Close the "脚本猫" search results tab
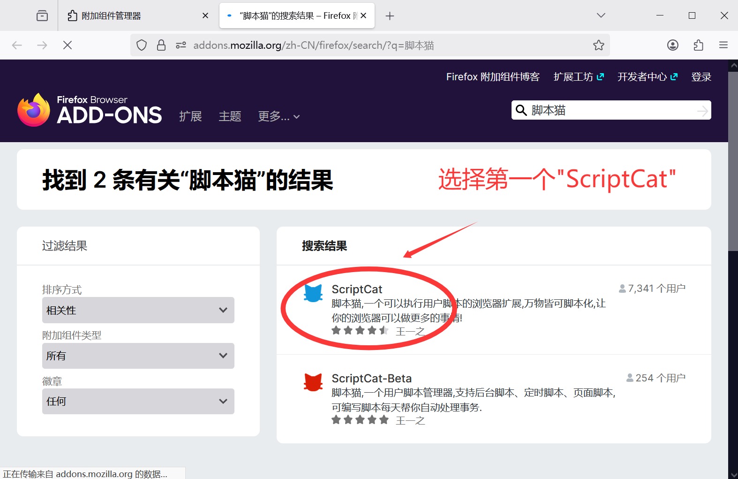Image resolution: width=738 pixels, height=479 pixels. [x=363, y=15]
